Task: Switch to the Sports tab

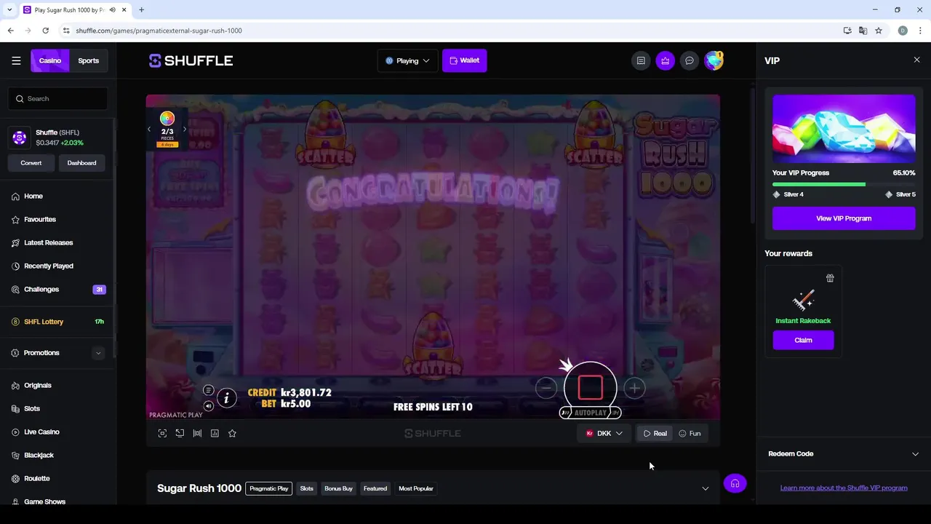Action: point(89,60)
